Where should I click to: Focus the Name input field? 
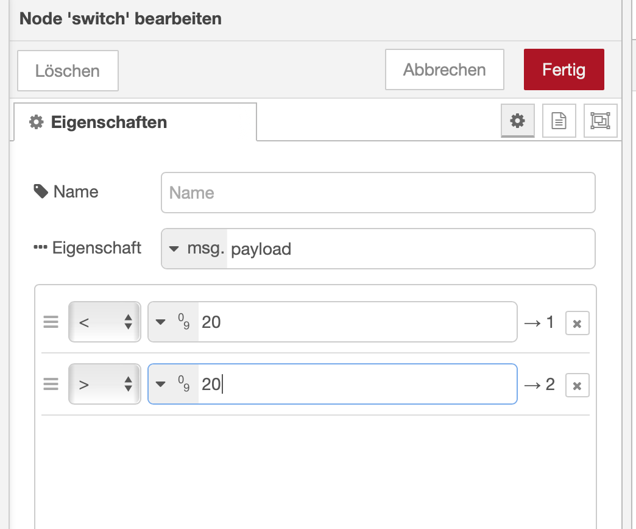[378, 193]
